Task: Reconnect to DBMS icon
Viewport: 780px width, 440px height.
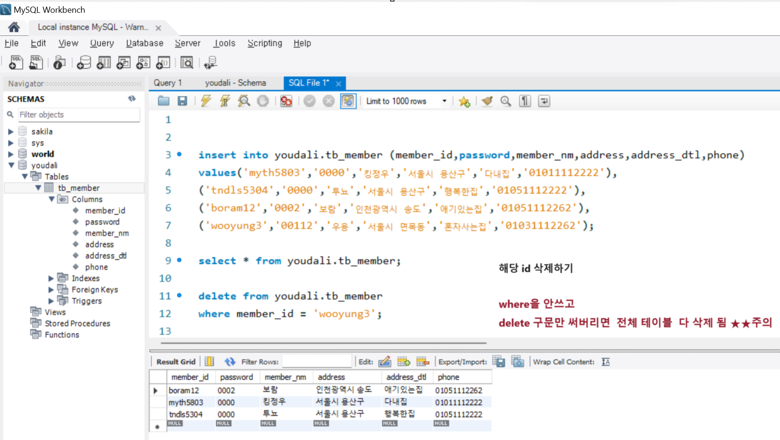Action: [210, 62]
